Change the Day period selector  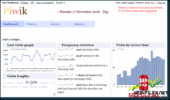(x=106, y=12)
